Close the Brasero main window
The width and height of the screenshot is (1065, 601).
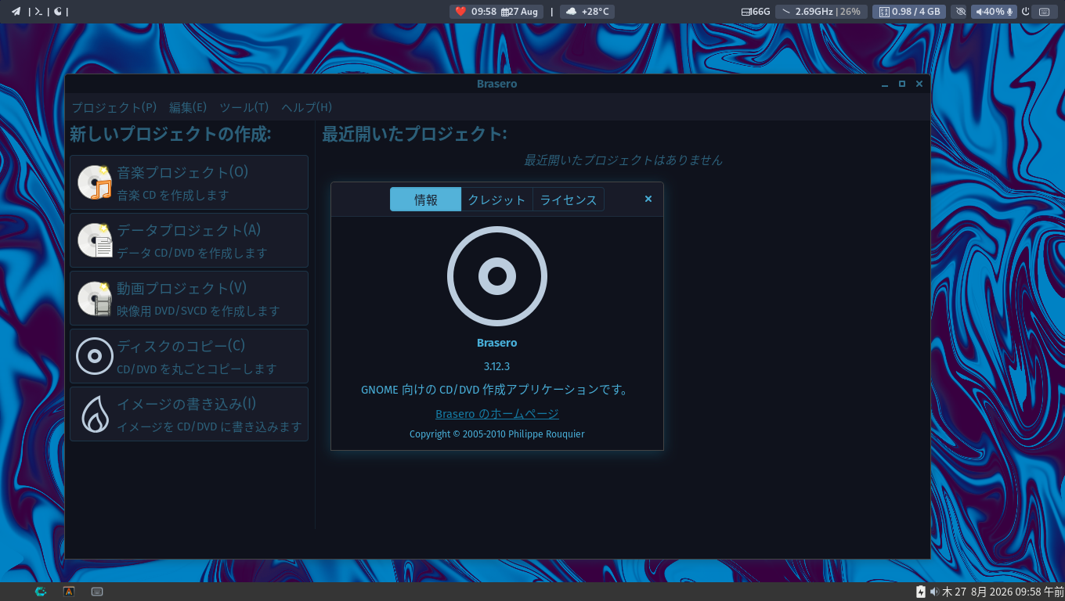pos(919,84)
